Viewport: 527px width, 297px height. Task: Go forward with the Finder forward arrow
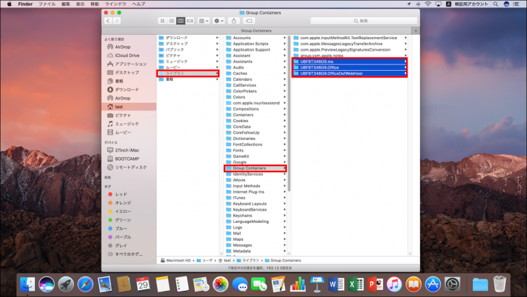pos(117,21)
